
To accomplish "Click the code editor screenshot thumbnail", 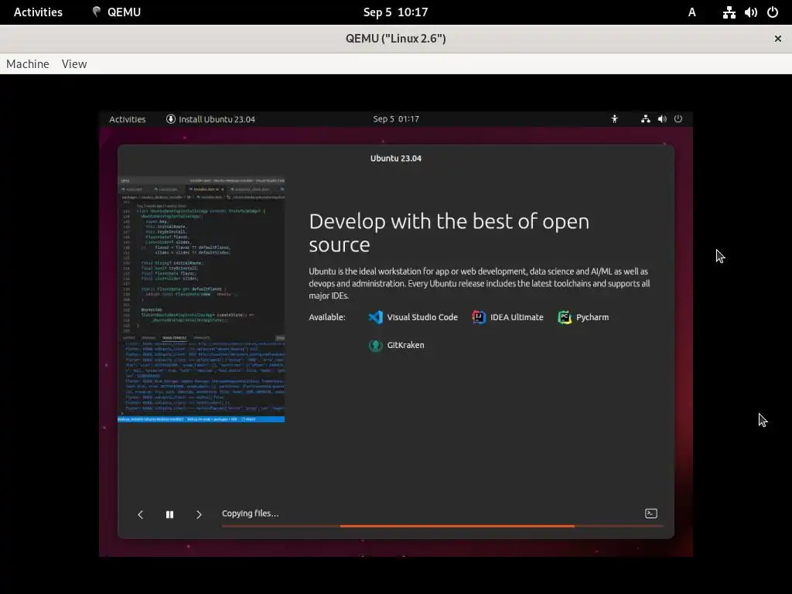I will pyautogui.click(x=201, y=299).
